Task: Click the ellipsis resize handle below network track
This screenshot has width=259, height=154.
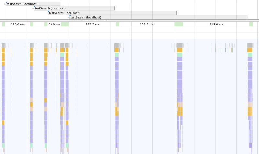Action: click(106, 20)
